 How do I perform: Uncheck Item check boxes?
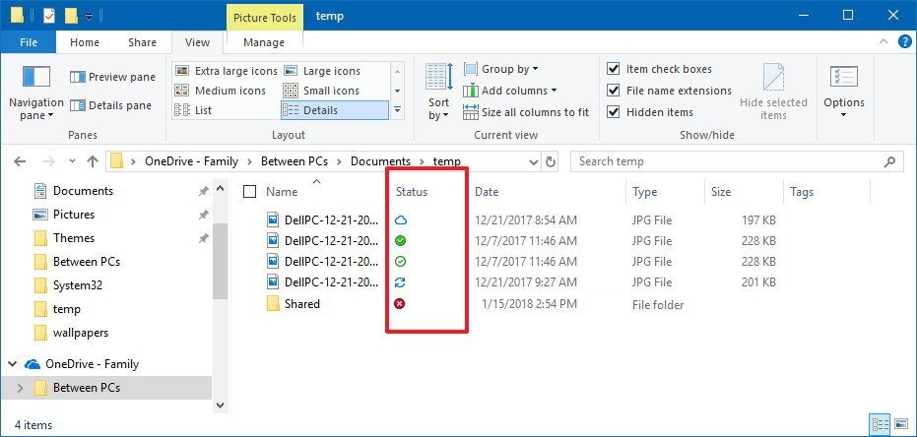pos(613,69)
